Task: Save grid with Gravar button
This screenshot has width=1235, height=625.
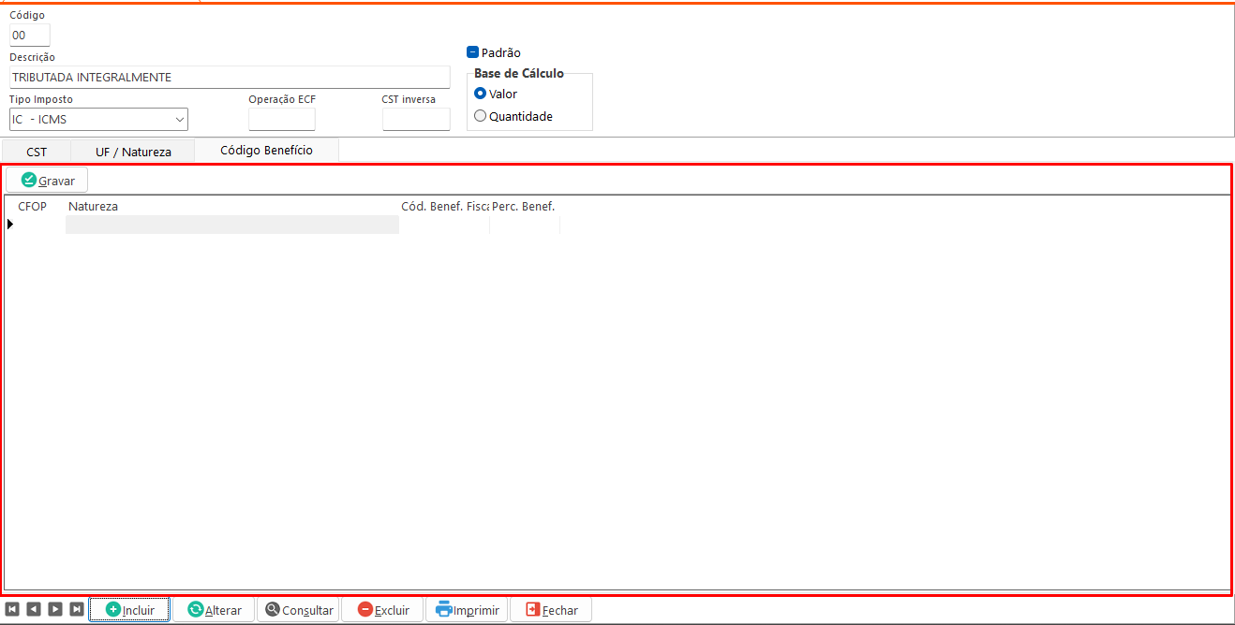Action: coord(47,180)
